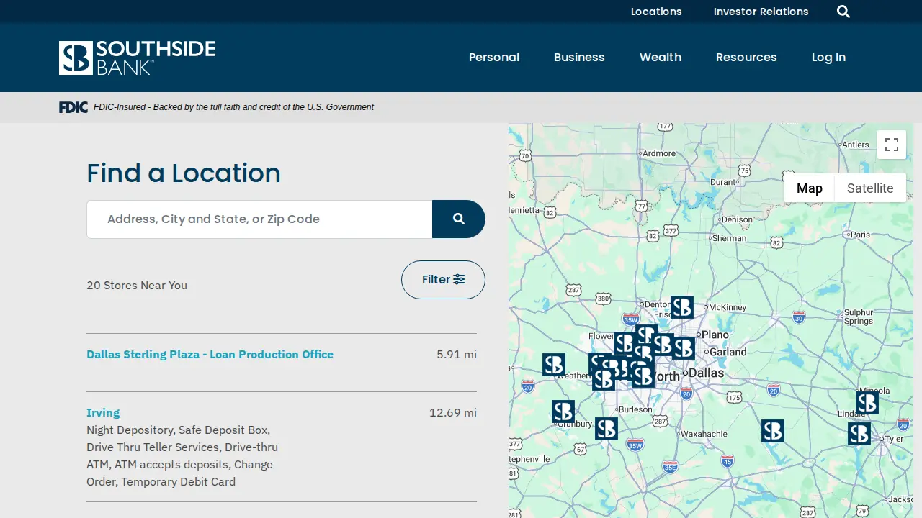Visit Investor Relations page
The width and height of the screenshot is (922, 518).
(x=761, y=12)
